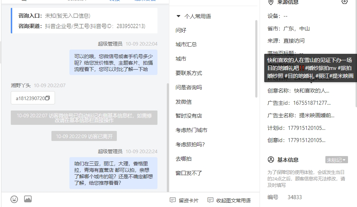The width and height of the screenshot is (357, 207).
Task: Select the 问是咨询吗 quick phrase
Action: (x=189, y=88)
